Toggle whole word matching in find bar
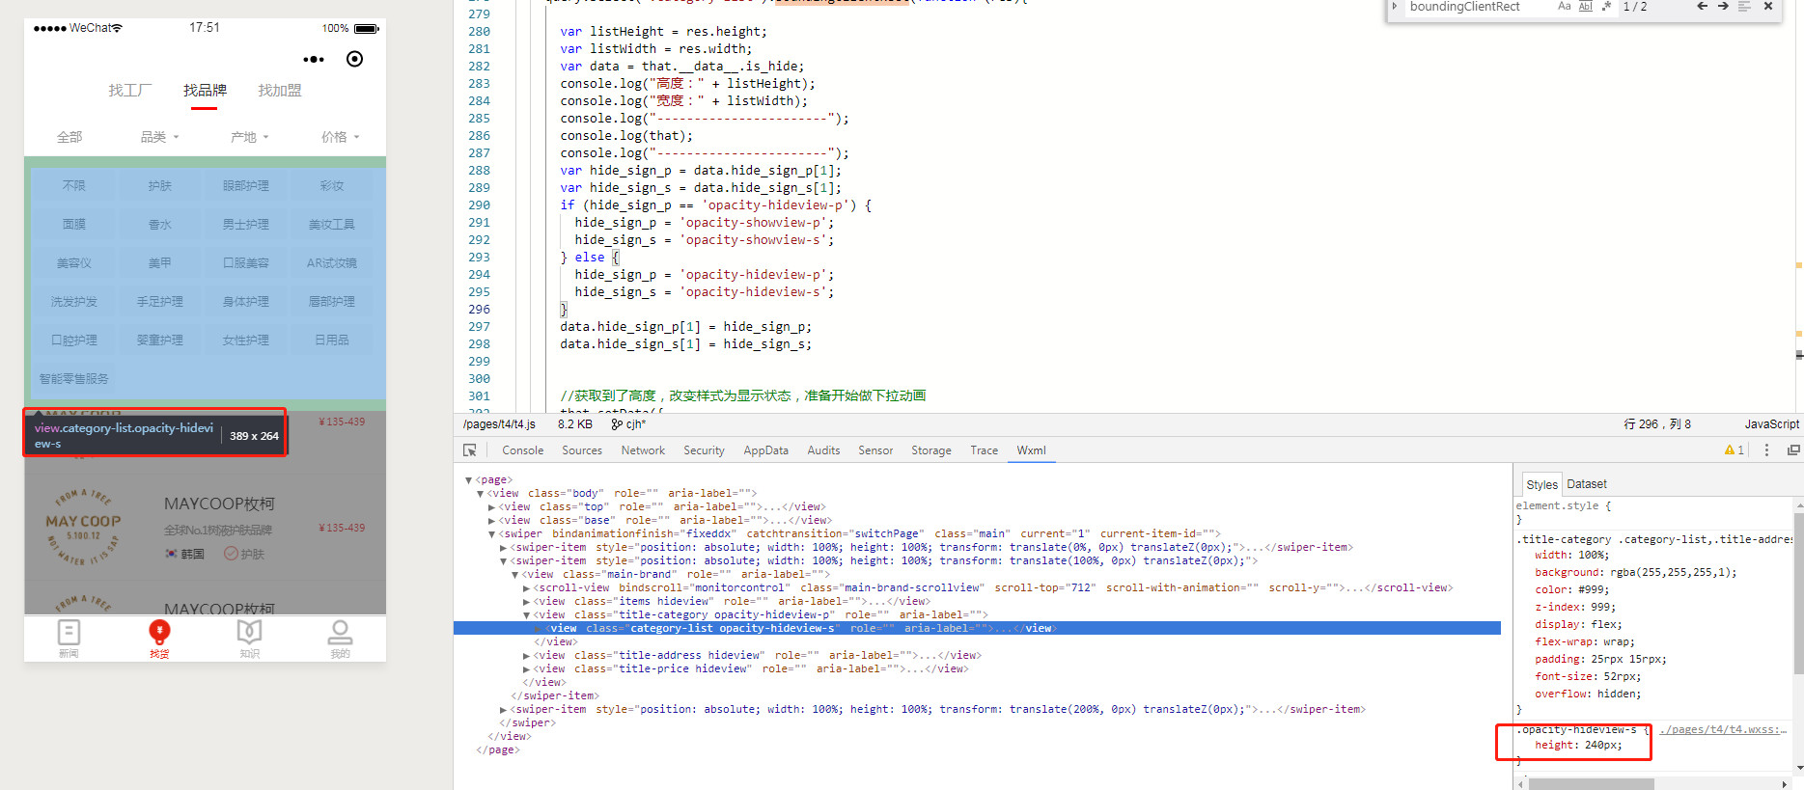This screenshot has width=1804, height=790. coord(1585,7)
